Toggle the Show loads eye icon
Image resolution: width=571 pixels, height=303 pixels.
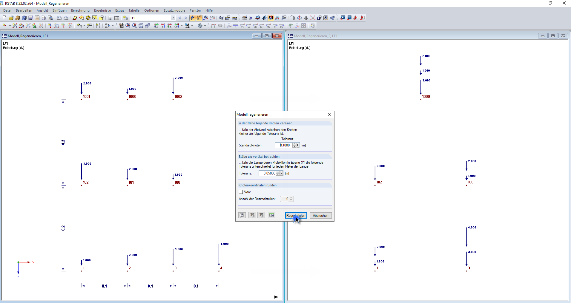click(192, 18)
